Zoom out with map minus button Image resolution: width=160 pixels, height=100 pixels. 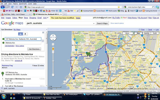(53, 75)
